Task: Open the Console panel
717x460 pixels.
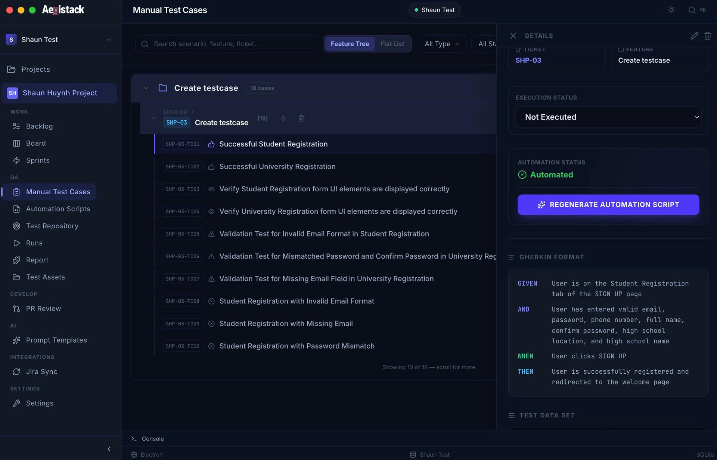Action: click(148, 439)
